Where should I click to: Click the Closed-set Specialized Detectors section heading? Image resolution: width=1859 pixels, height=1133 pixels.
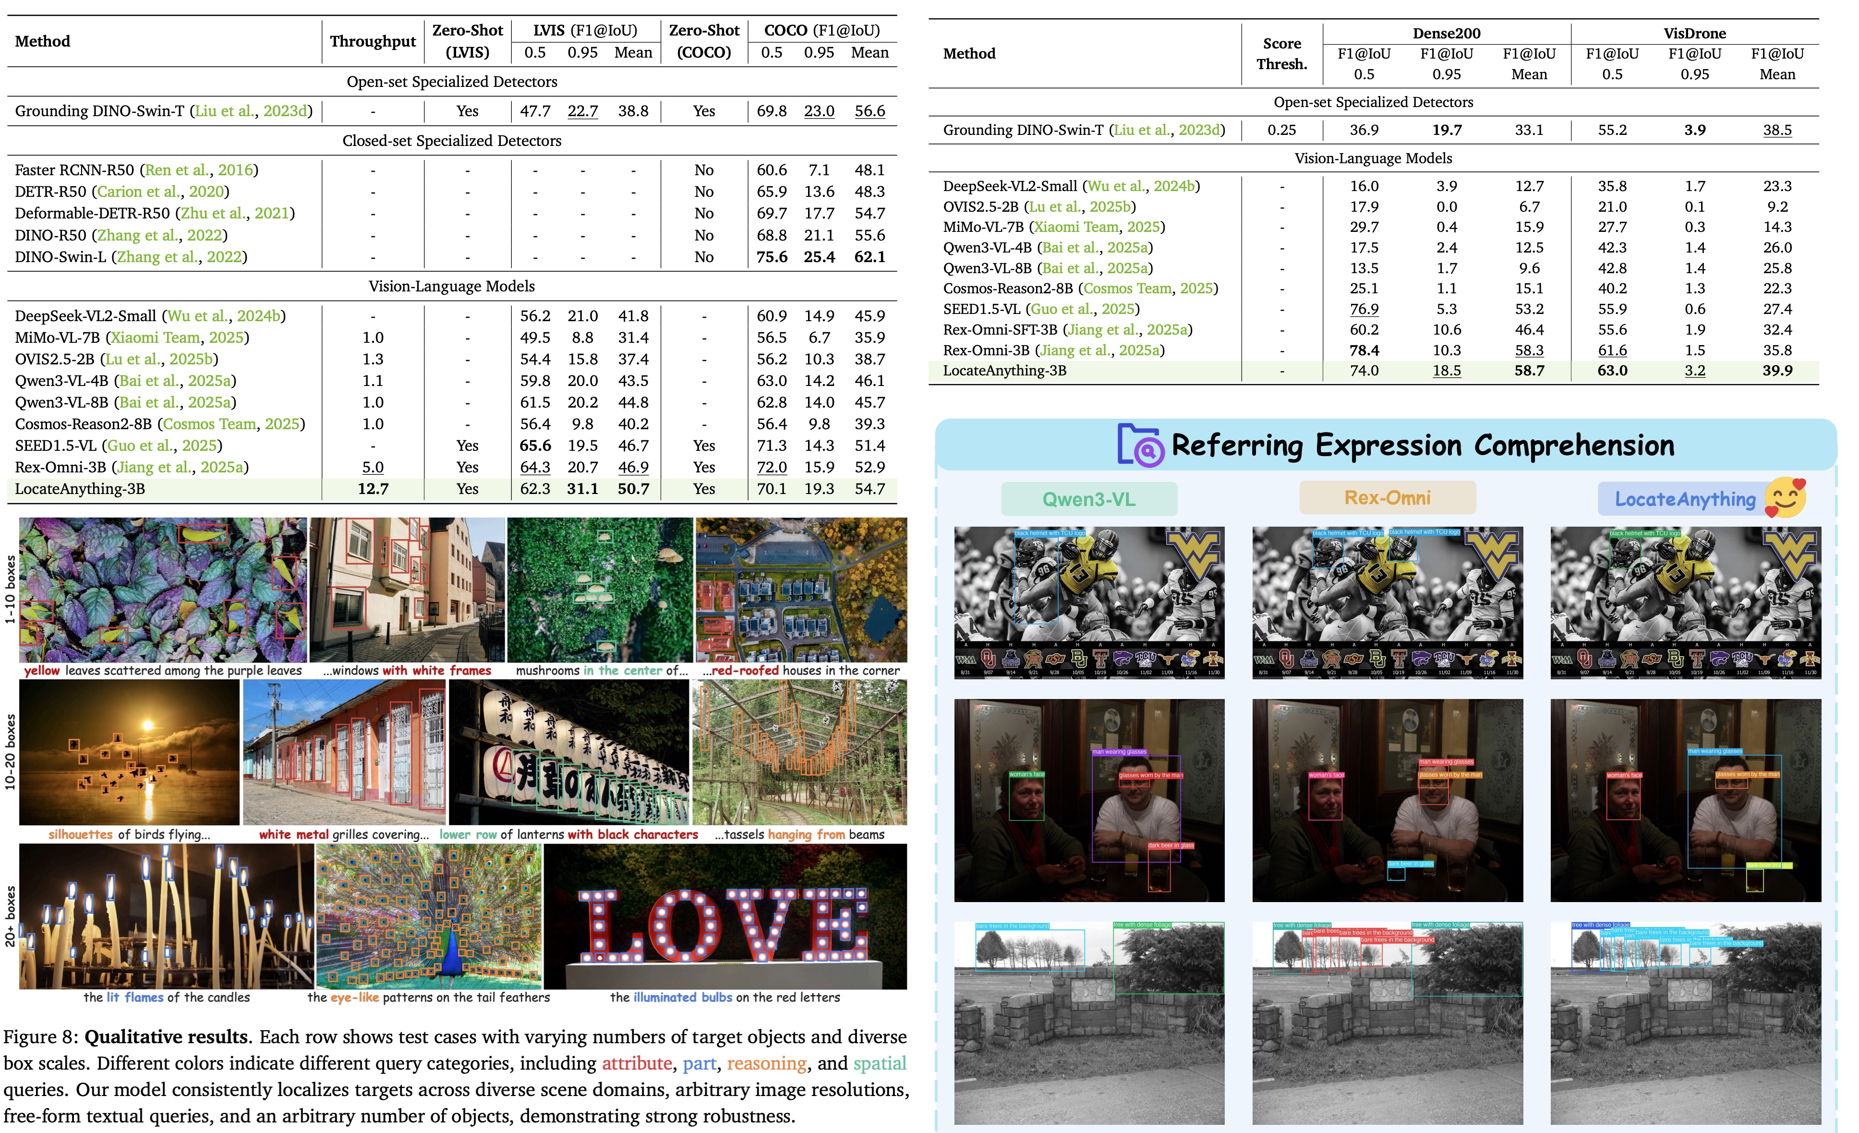pos(452,140)
